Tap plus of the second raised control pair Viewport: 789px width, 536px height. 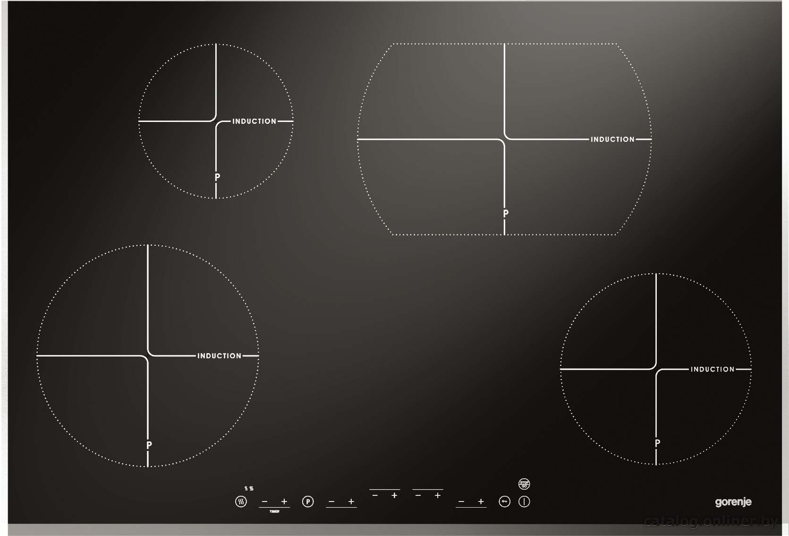(x=438, y=495)
